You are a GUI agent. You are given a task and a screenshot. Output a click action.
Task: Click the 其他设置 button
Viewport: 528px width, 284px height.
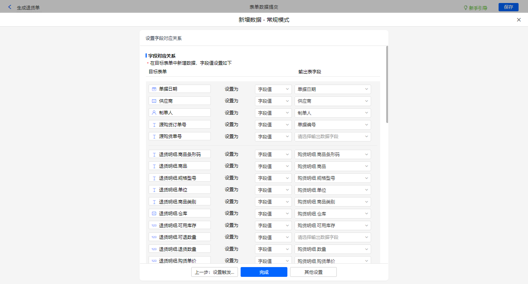point(313,272)
